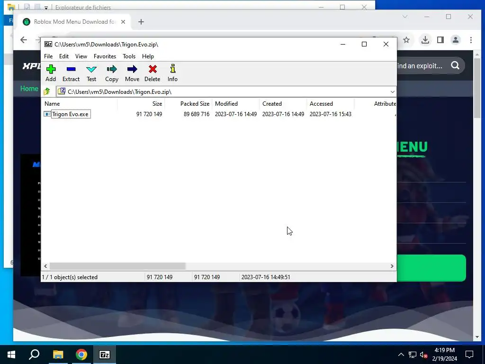Click the accessed date 2023-07-16 15:43
The height and width of the screenshot is (364, 485).
point(330,114)
